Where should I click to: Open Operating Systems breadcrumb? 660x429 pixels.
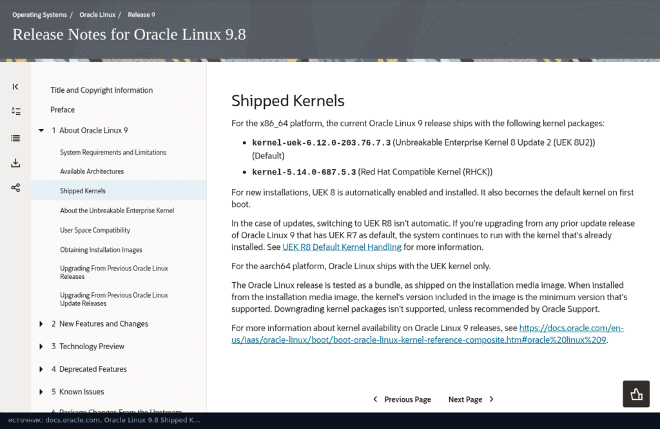coord(39,15)
